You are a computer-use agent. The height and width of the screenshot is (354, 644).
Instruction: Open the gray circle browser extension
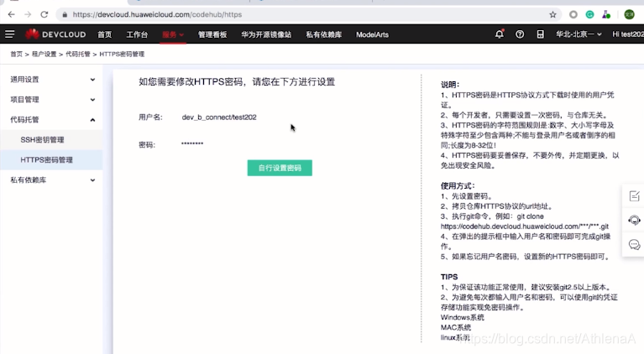pos(573,14)
